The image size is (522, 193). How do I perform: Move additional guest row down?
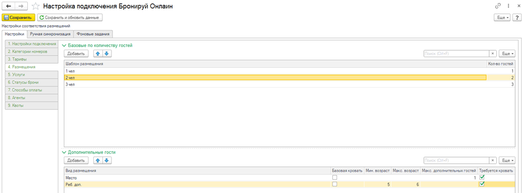point(107,160)
